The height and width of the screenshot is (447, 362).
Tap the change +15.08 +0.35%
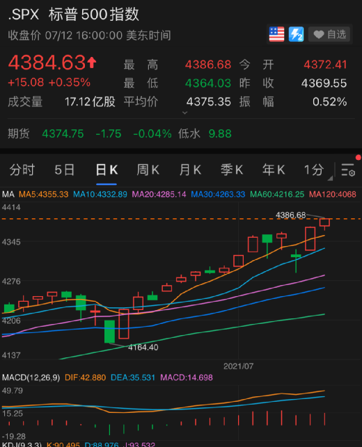[x=49, y=83]
